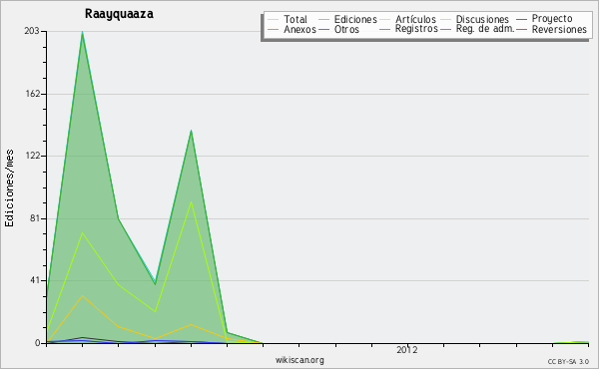Click the Reg. de adm. legend label
The height and width of the screenshot is (369, 599).
[485, 29]
